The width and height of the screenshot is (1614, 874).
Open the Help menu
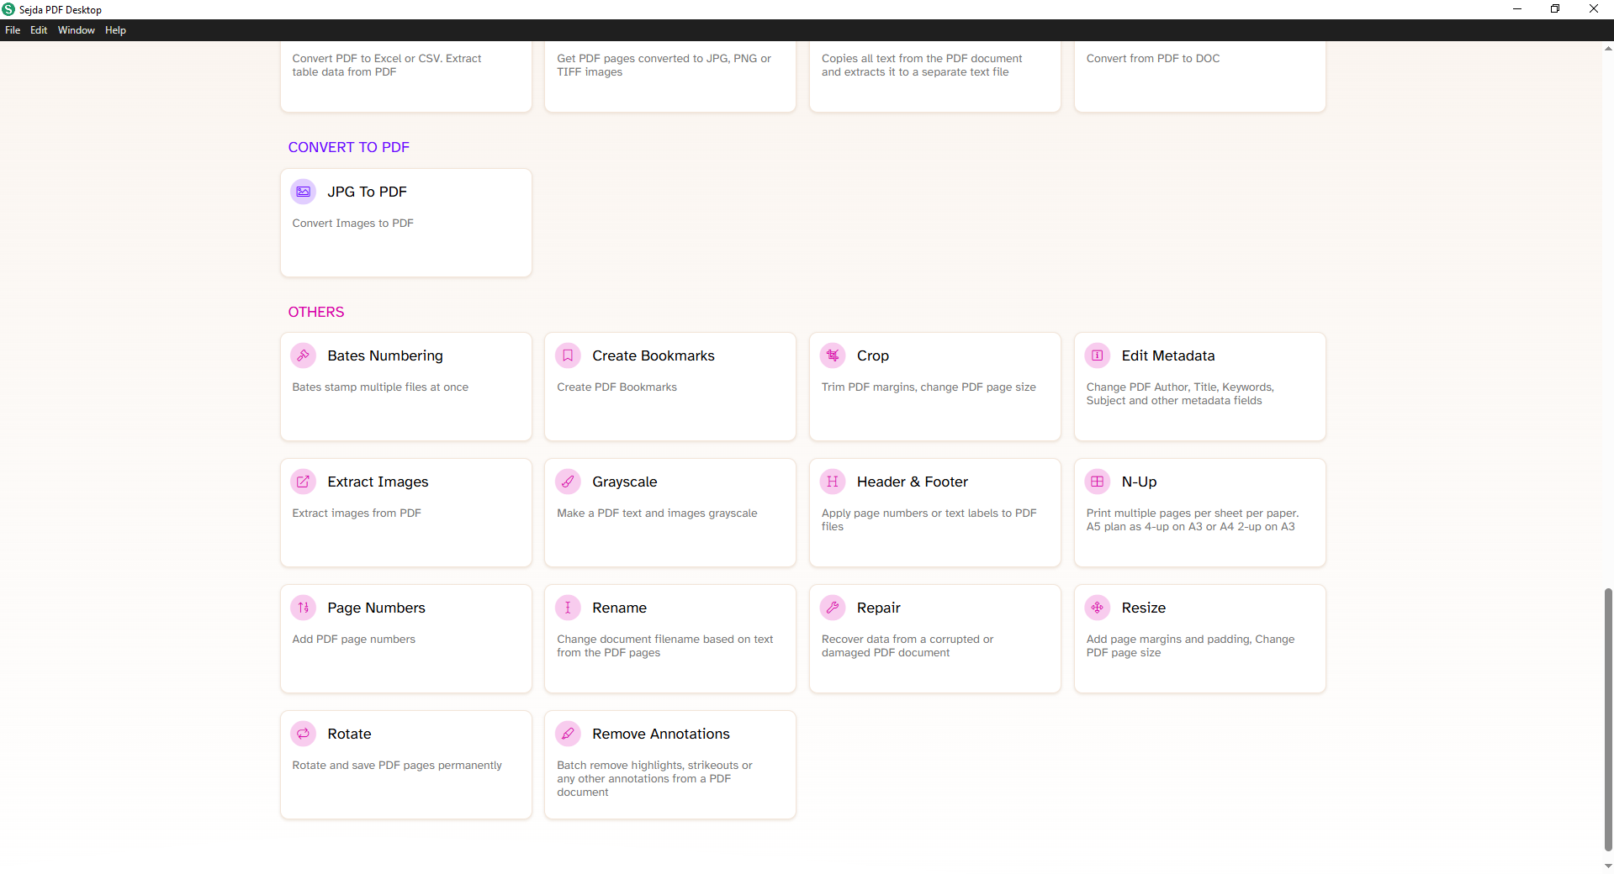point(115,30)
